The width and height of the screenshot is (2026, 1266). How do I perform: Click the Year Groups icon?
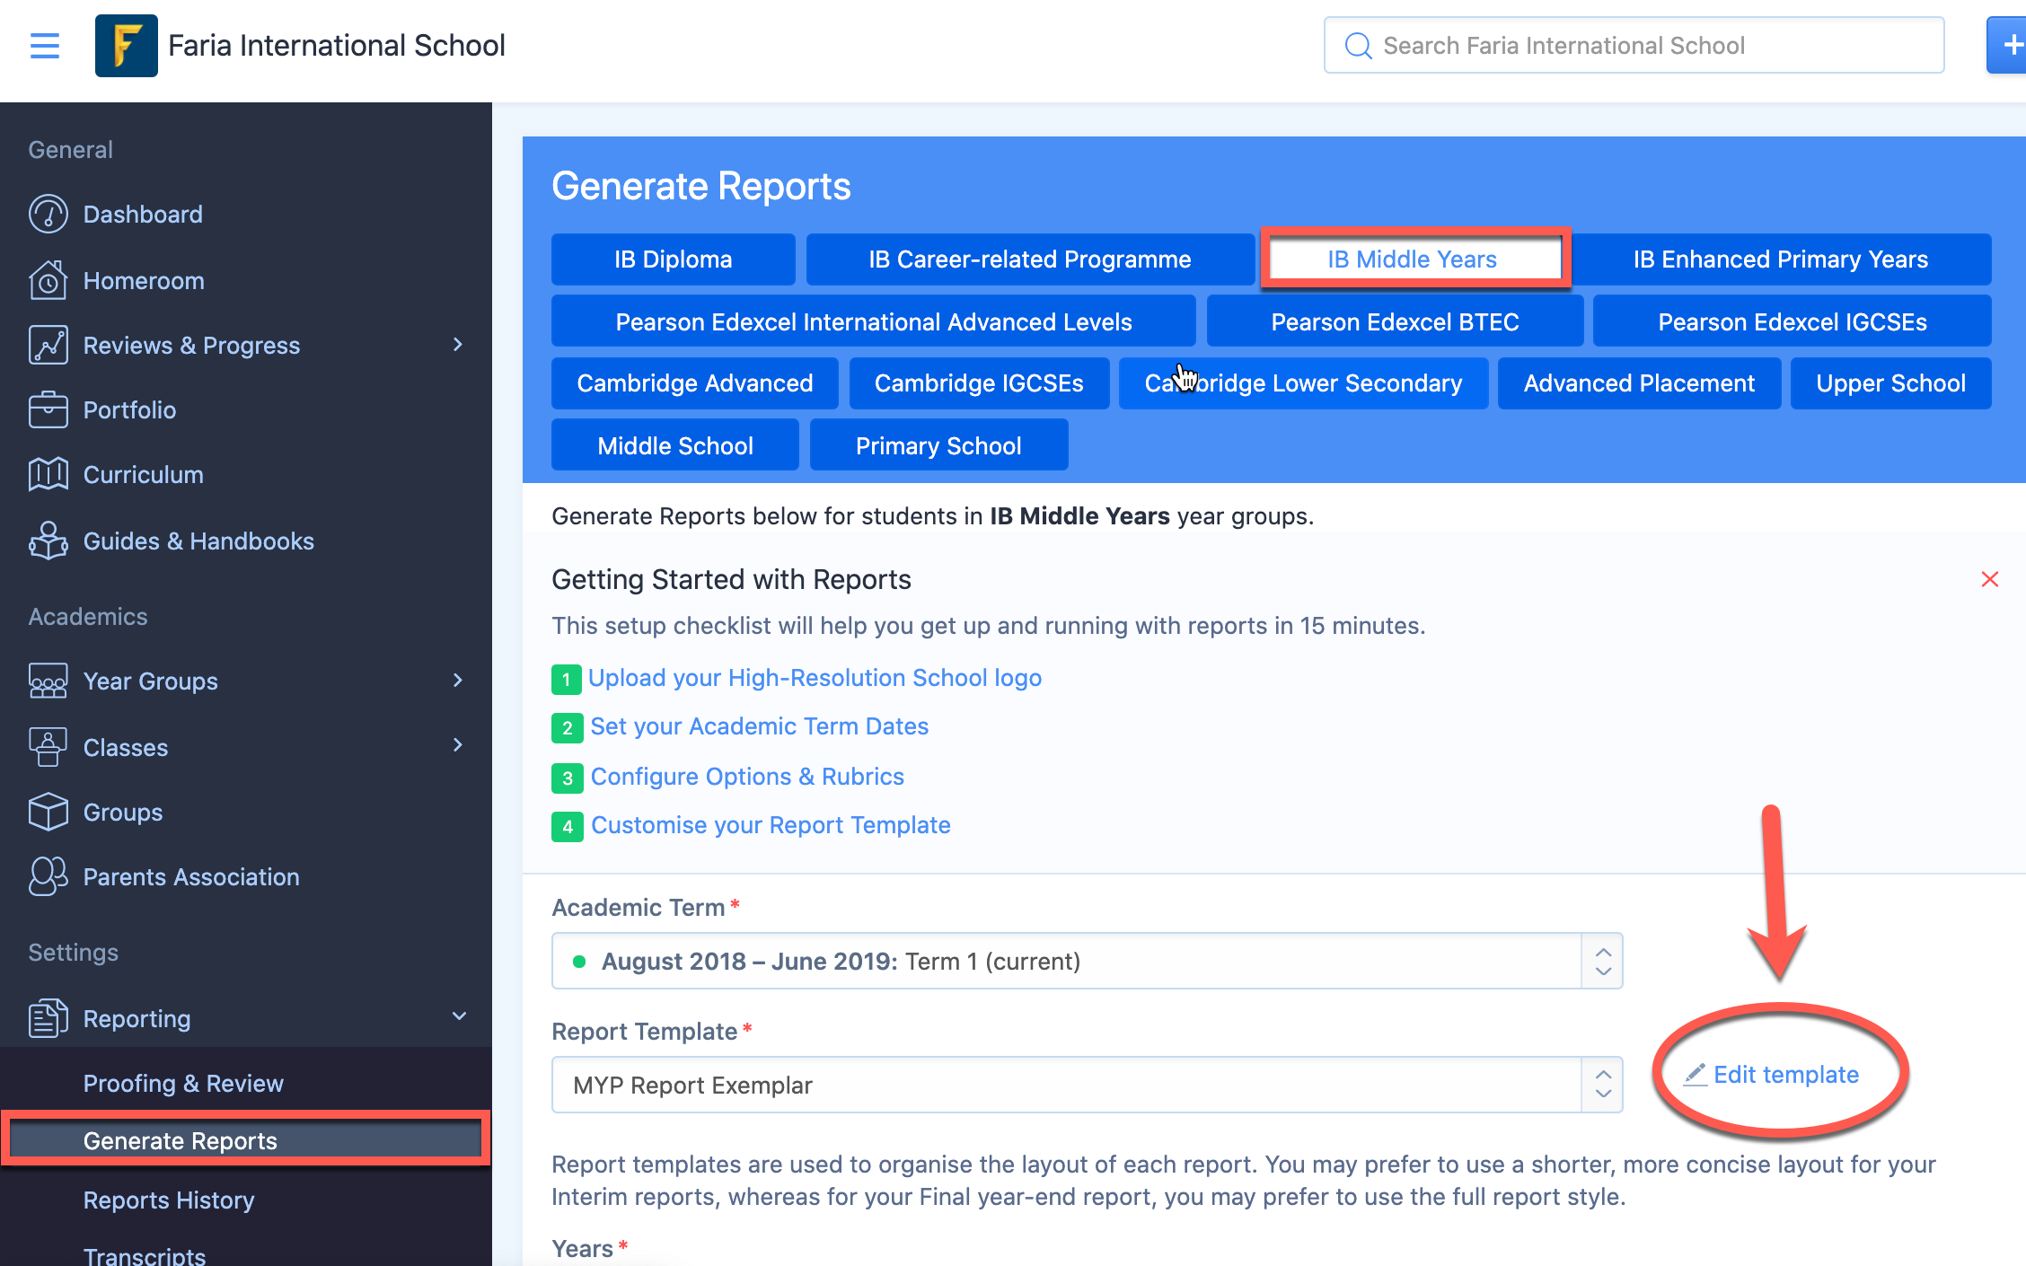tap(48, 681)
